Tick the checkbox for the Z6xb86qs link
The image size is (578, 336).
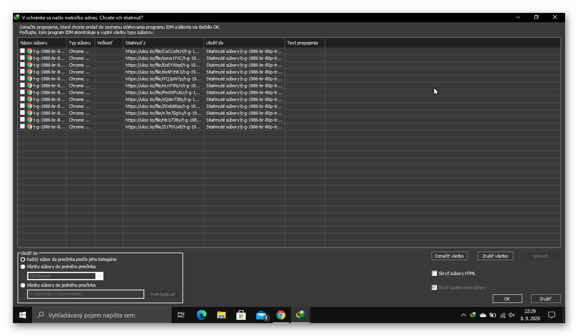tap(23, 106)
